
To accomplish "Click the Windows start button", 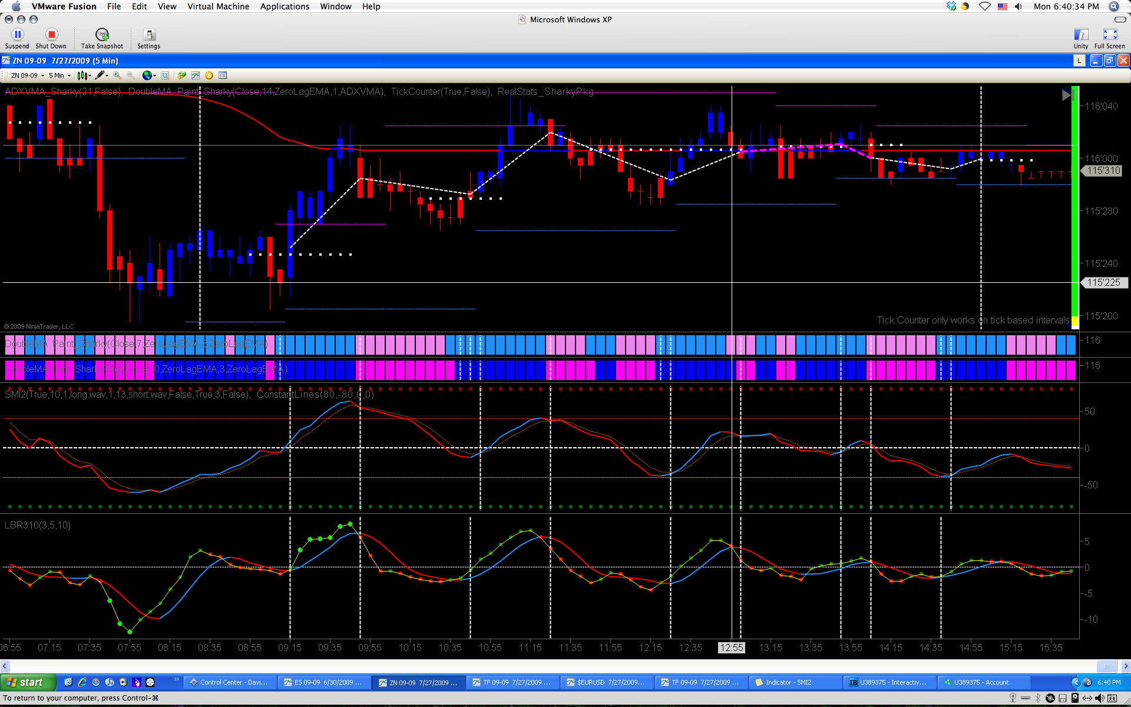I will pyautogui.click(x=27, y=682).
